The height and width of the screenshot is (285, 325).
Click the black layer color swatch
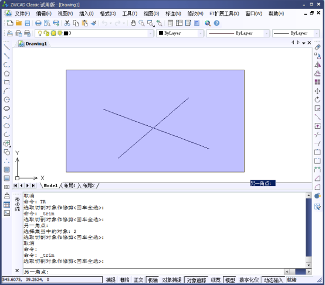(66, 33)
